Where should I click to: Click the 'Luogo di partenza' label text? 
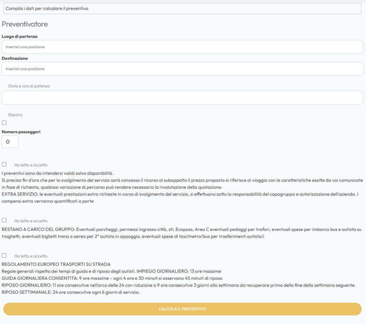click(x=20, y=36)
